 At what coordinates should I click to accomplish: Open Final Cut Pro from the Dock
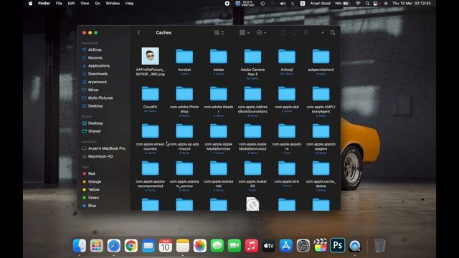pos(321,245)
